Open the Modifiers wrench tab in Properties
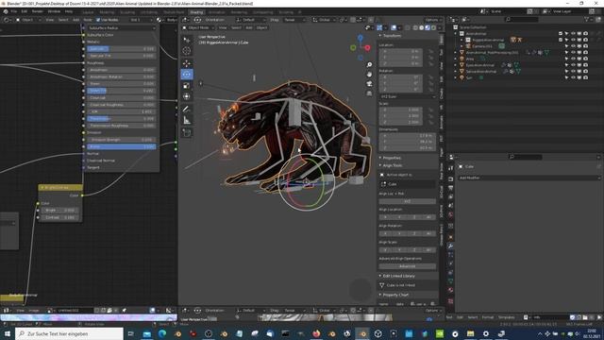604x340 pixels. [x=450, y=246]
